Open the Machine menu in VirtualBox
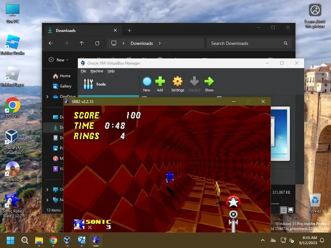The image size is (331, 248). pyautogui.click(x=97, y=71)
